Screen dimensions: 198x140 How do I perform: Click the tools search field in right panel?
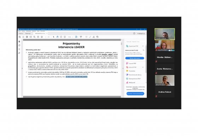coord(135,41)
